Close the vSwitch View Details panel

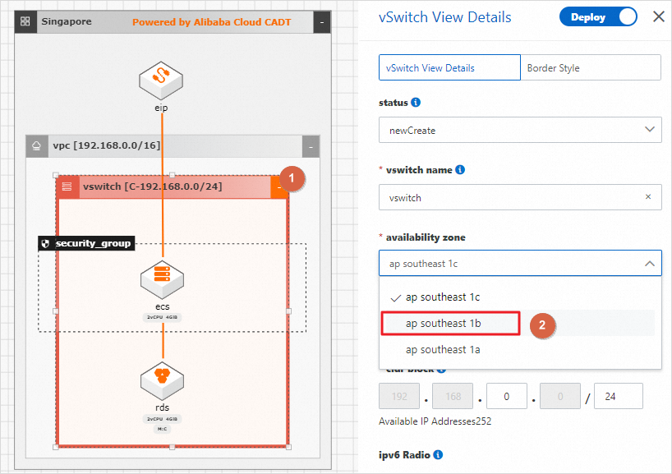[658, 17]
